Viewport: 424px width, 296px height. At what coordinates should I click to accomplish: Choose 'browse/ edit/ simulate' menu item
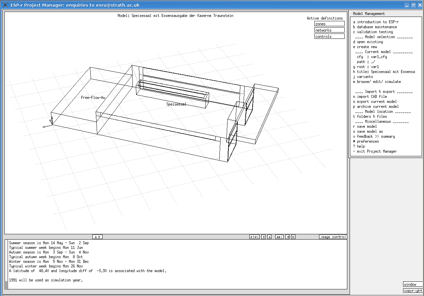377,82
